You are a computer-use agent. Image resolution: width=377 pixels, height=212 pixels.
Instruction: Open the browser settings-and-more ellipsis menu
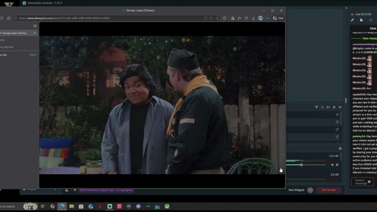[x=267, y=18]
